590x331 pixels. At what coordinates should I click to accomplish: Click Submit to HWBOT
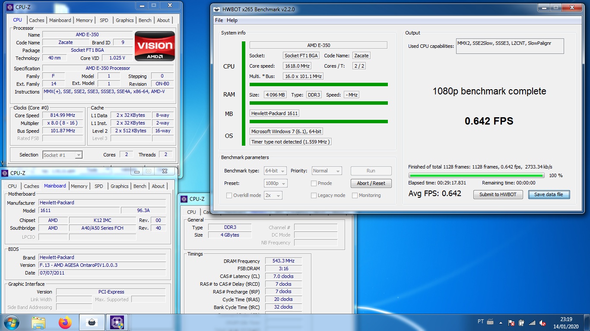pyautogui.click(x=498, y=194)
